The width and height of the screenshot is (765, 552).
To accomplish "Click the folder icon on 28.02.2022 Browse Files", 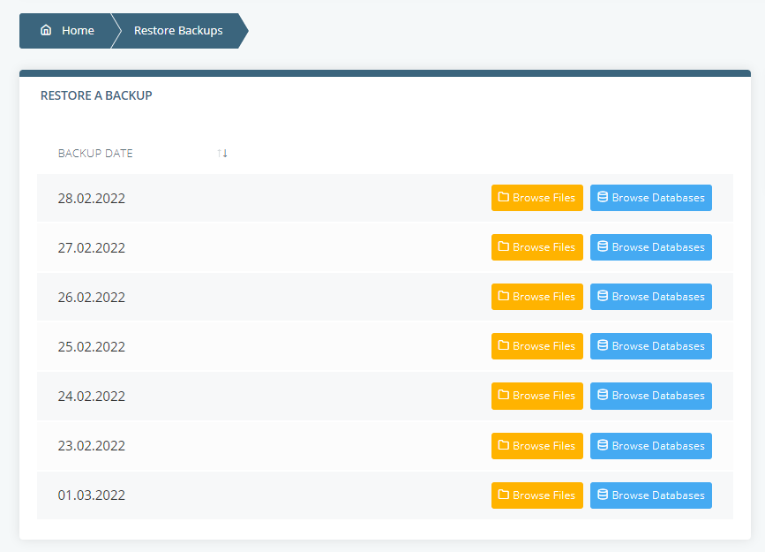I will click(503, 197).
